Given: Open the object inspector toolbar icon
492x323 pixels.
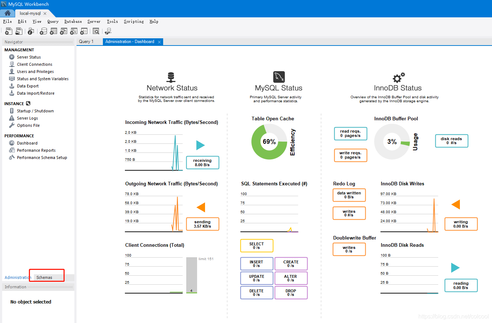Looking at the screenshot, I should 31,31.
